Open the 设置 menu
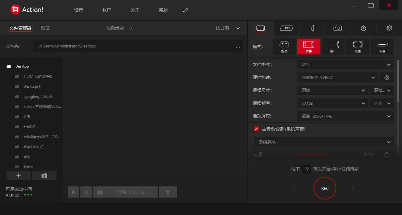Image resolution: width=402 pixels, height=215 pixels. click(78, 10)
